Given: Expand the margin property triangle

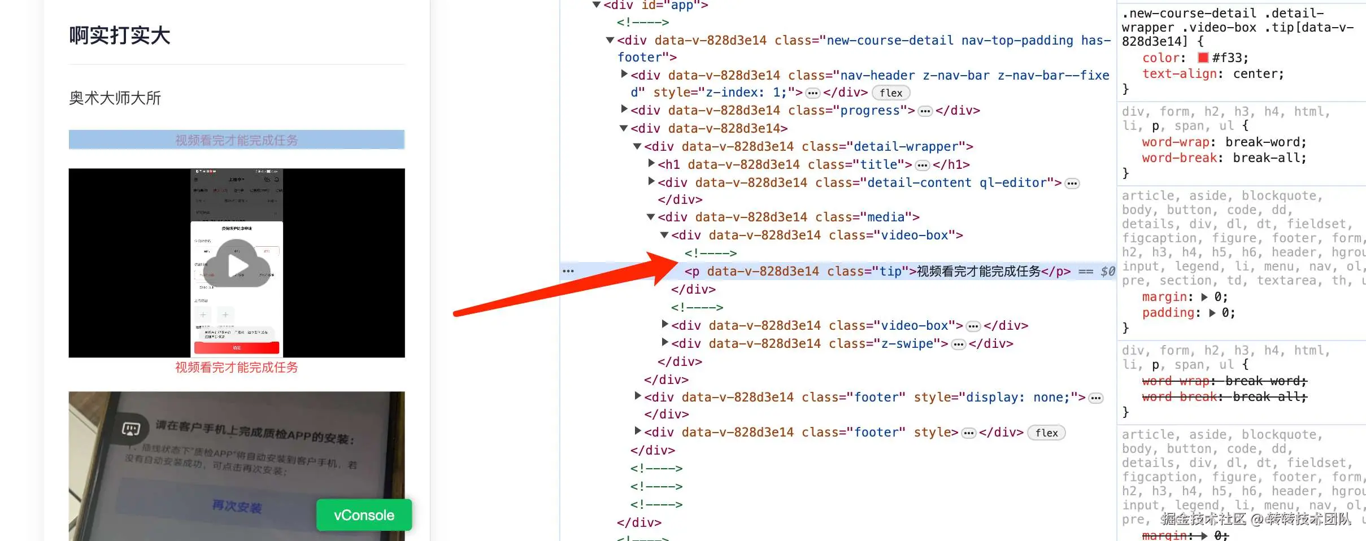Looking at the screenshot, I should pos(1204,296).
